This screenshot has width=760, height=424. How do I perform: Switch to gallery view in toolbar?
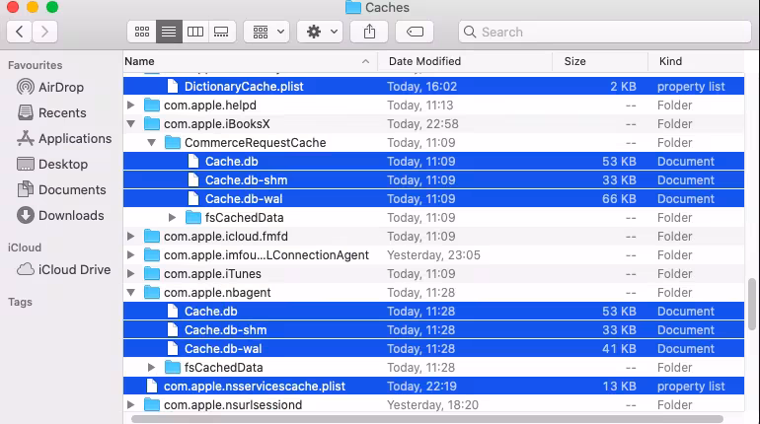pyautogui.click(x=221, y=32)
